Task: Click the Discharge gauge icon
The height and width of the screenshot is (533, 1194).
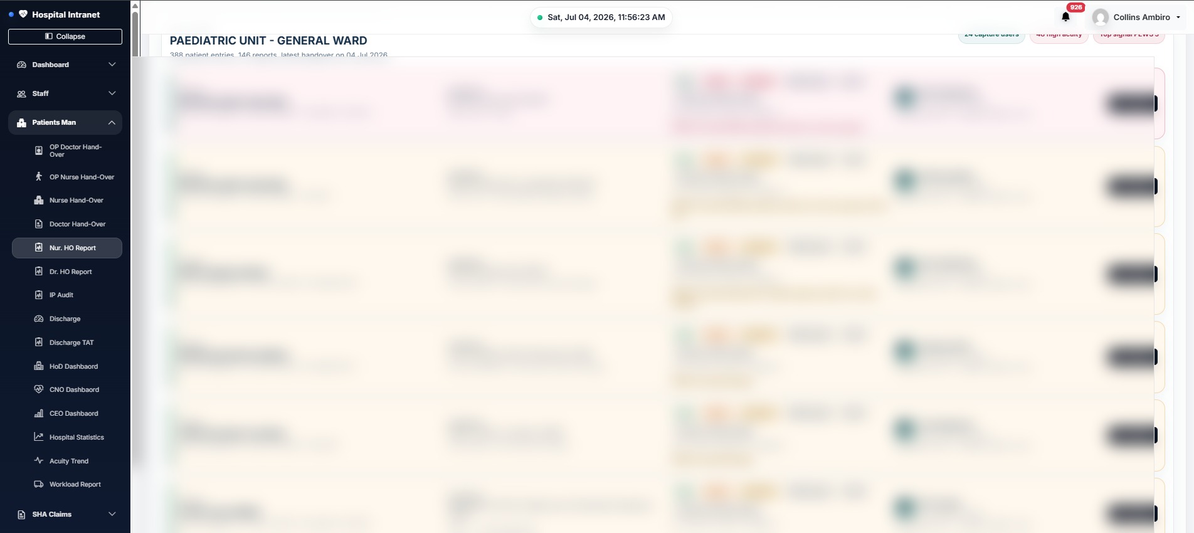Action: (x=38, y=319)
